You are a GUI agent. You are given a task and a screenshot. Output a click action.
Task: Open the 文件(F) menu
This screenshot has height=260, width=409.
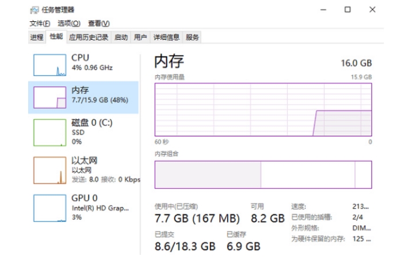click(40, 24)
